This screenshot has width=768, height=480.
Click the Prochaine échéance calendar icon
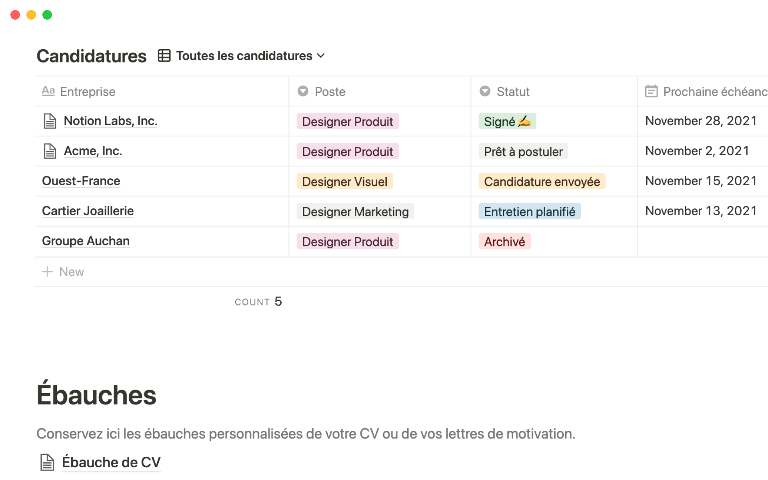[x=651, y=91]
